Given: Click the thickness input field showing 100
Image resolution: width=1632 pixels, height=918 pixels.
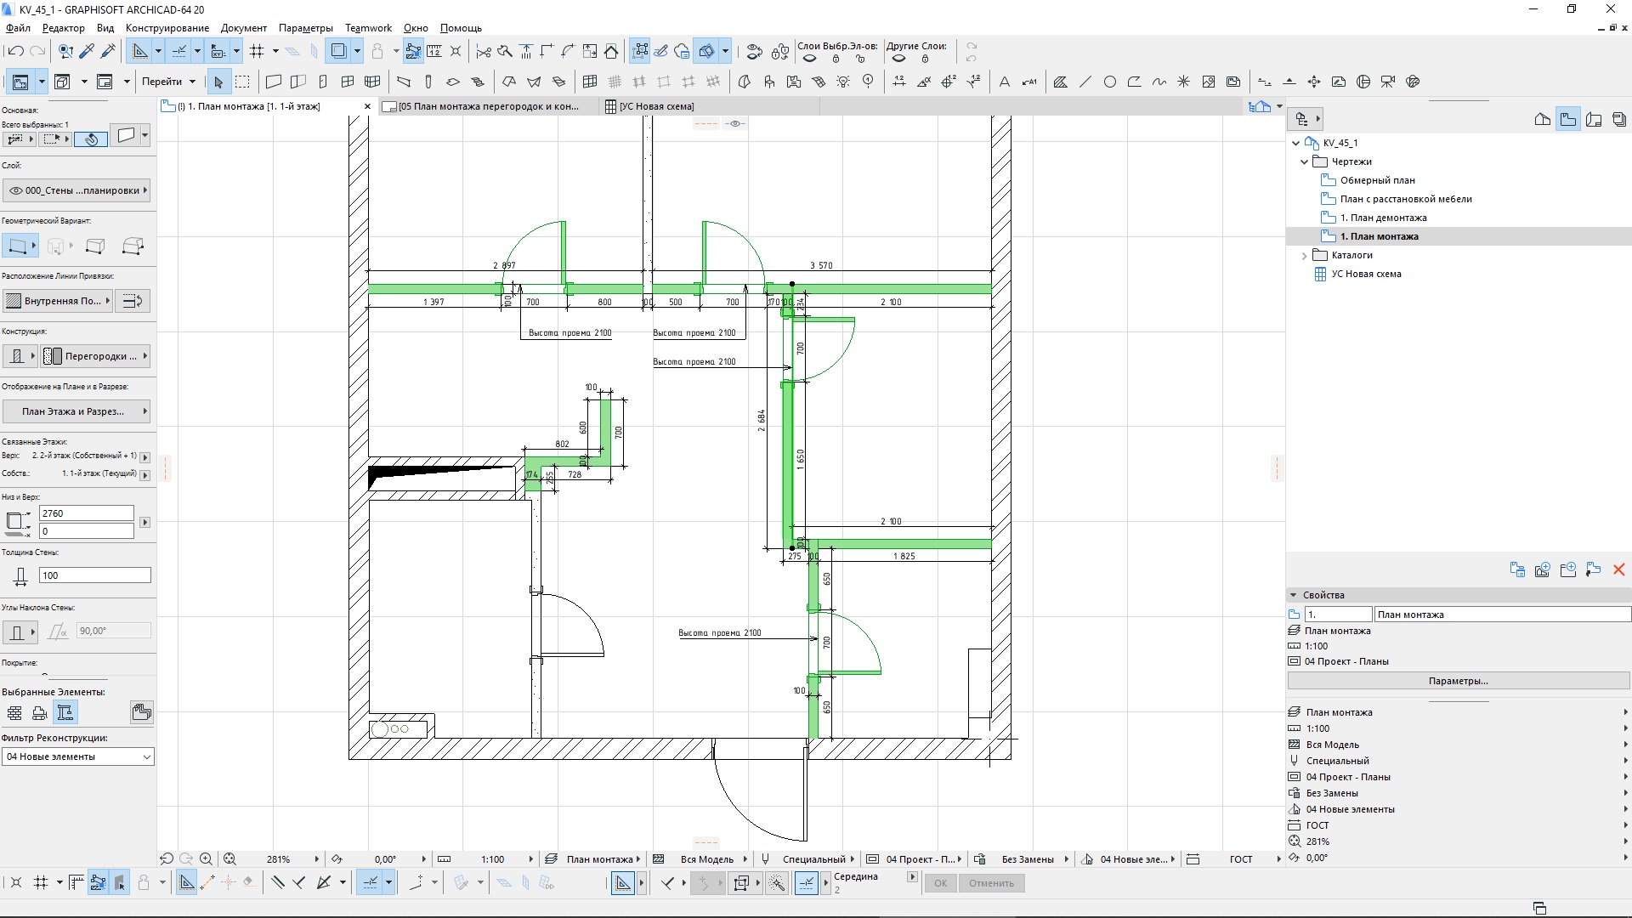Looking at the screenshot, I should click(94, 575).
